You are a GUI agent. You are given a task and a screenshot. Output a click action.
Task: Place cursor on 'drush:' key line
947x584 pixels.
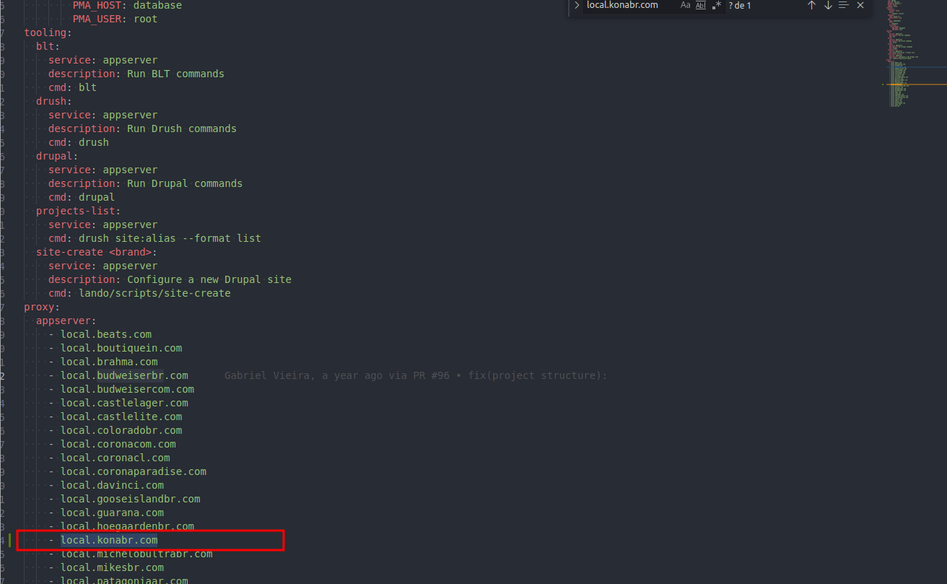coord(54,101)
